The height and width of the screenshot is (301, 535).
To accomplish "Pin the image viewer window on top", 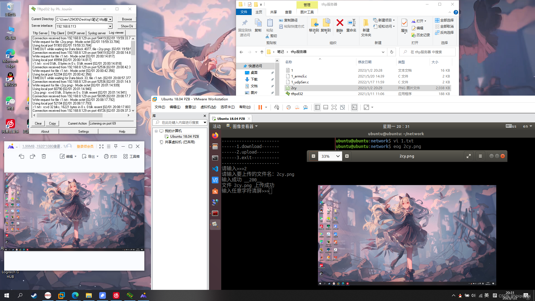I will coord(116,146).
